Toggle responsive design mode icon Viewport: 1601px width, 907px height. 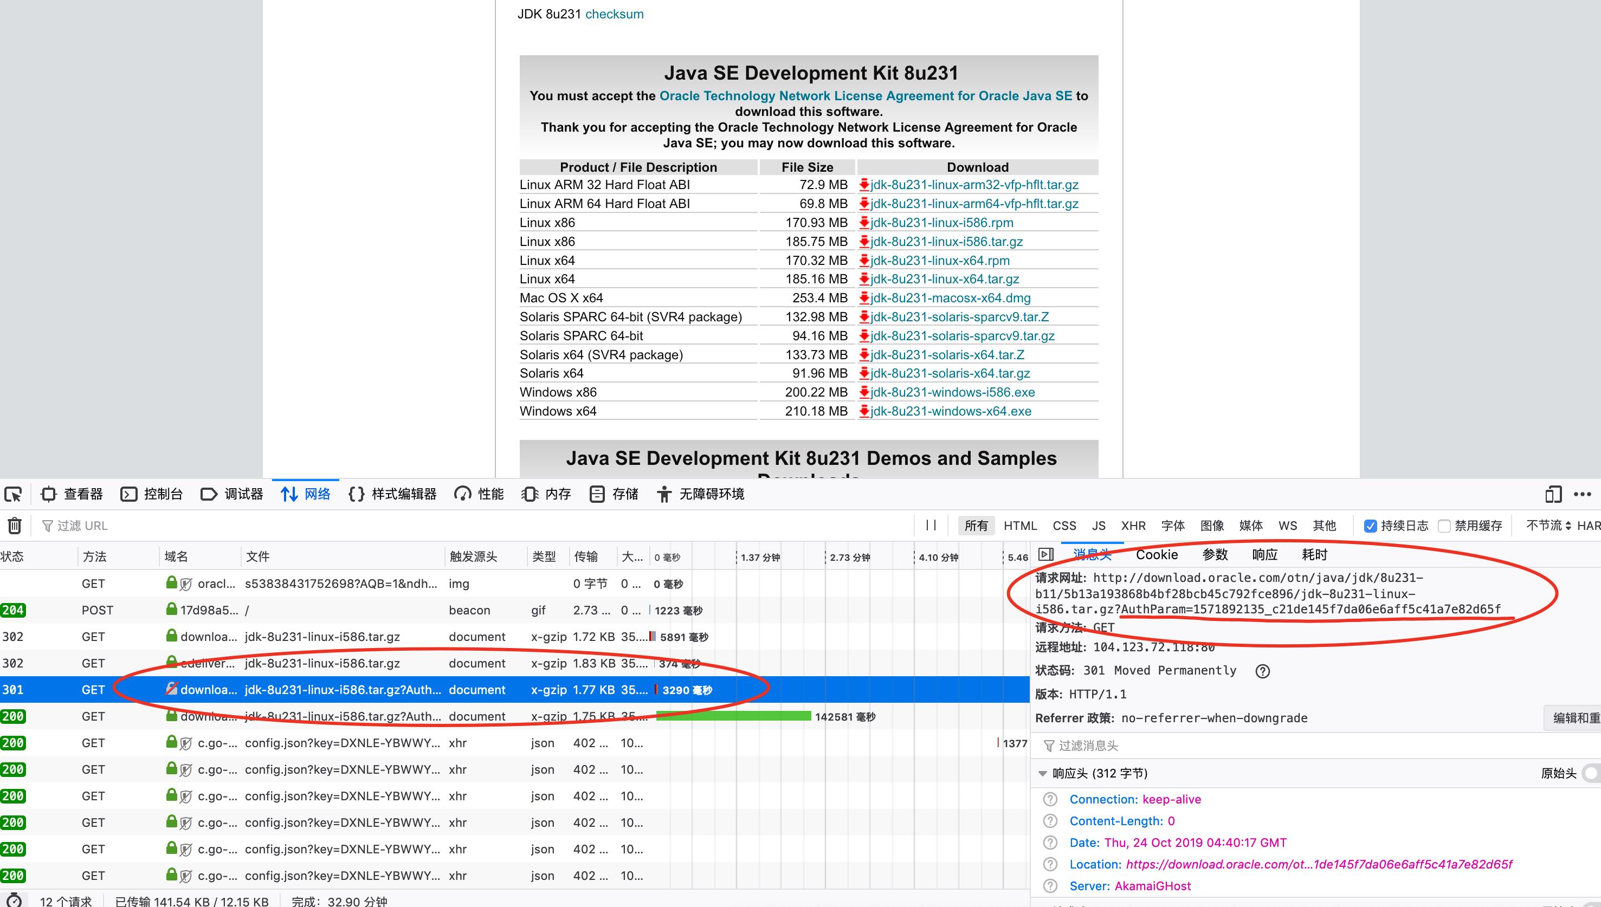tap(1553, 495)
